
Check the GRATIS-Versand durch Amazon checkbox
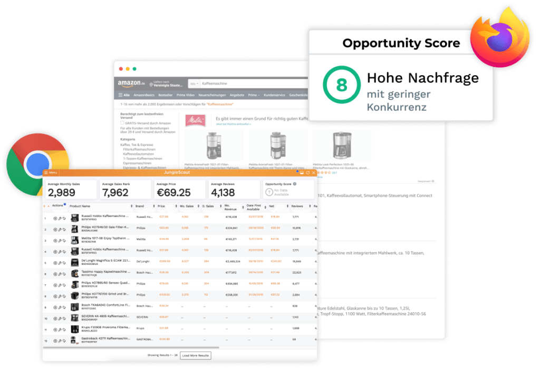122,123
